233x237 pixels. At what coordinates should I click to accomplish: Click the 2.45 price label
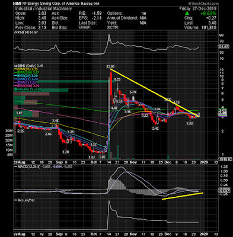pos(56,121)
